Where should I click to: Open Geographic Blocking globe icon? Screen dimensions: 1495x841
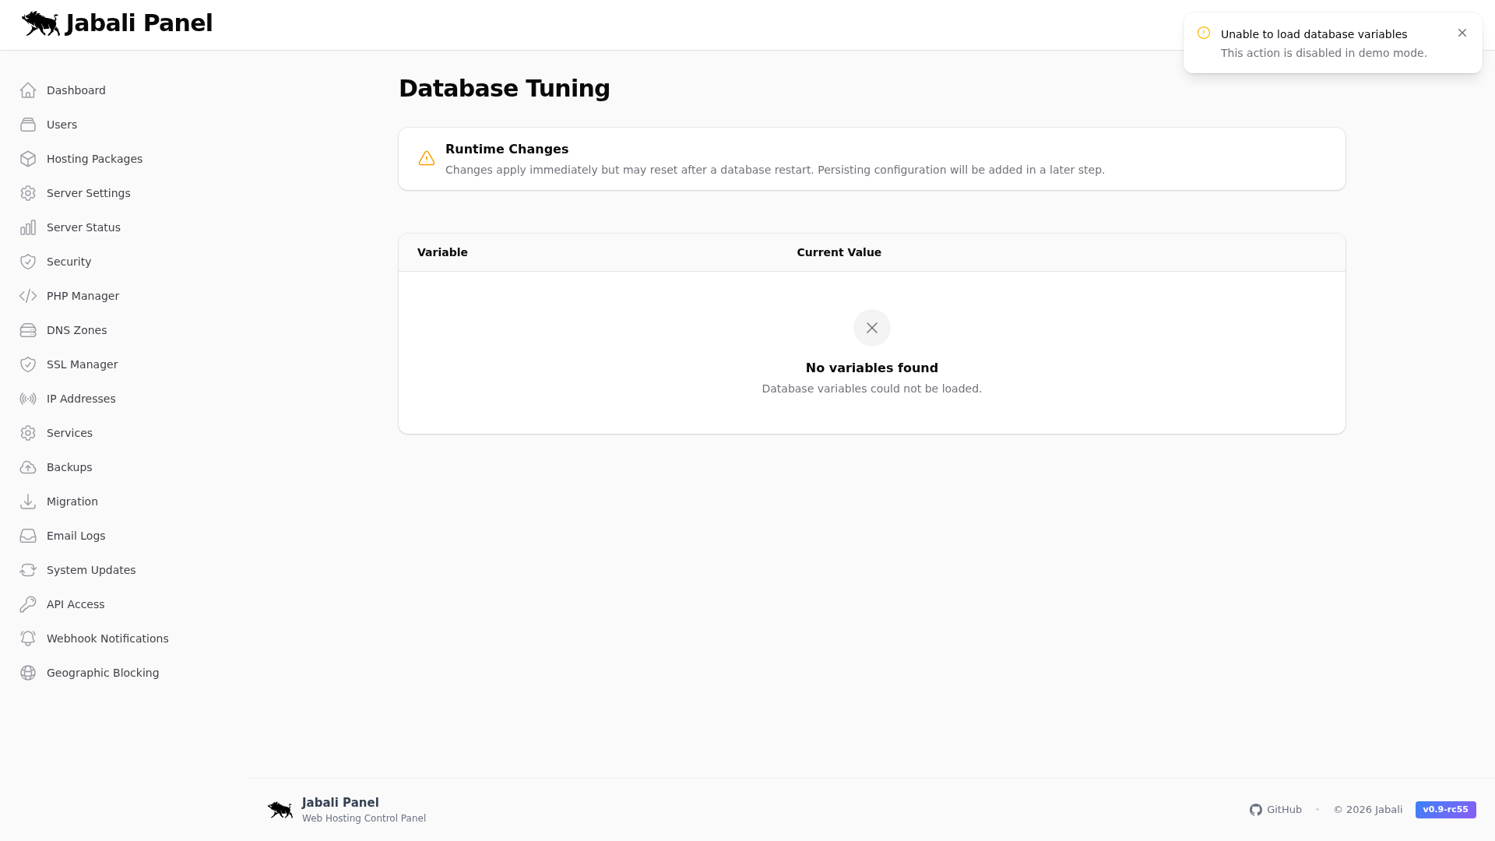point(28,673)
